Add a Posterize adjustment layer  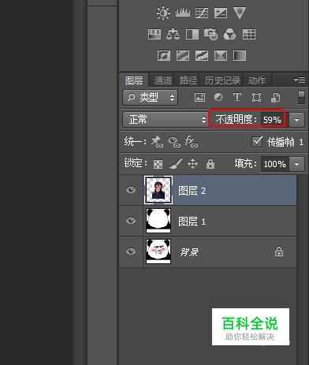(183, 56)
